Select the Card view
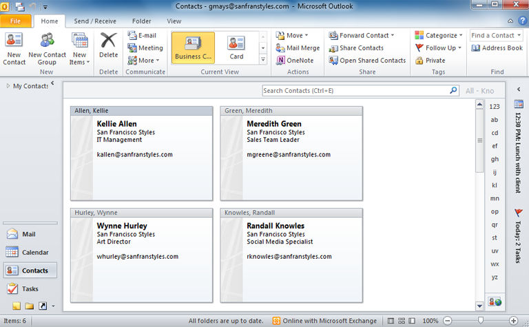This screenshot has width=529, height=327. tap(236, 47)
